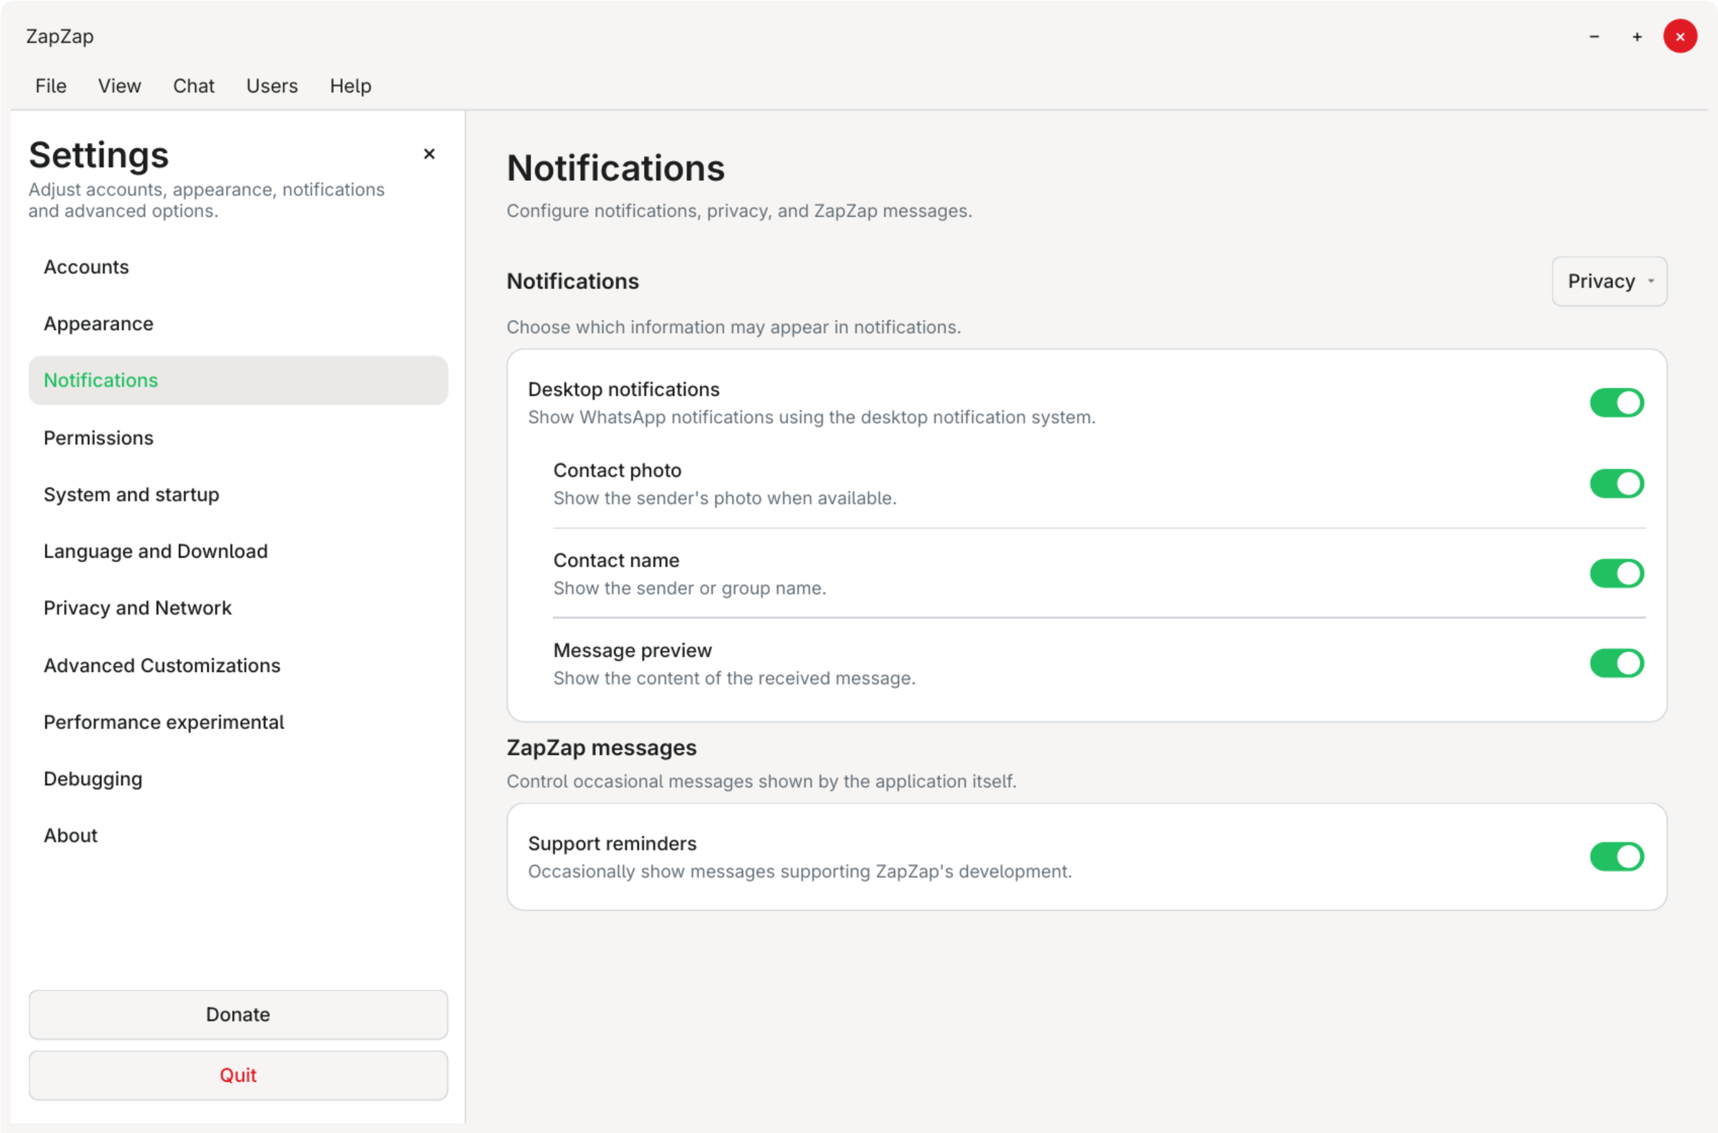Open the Permissions settings page
This screenshot has height=1133, width=1718.
238,438
